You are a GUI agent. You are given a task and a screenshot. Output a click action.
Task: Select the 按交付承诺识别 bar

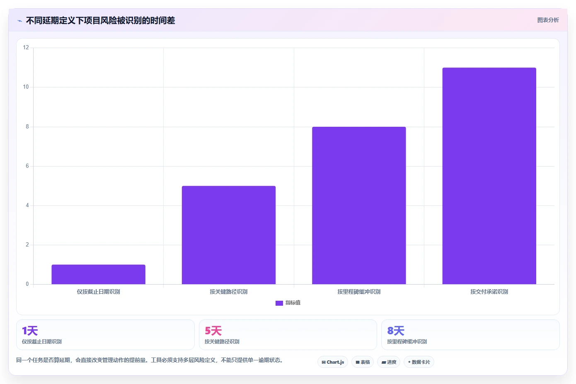coord(489,176)
